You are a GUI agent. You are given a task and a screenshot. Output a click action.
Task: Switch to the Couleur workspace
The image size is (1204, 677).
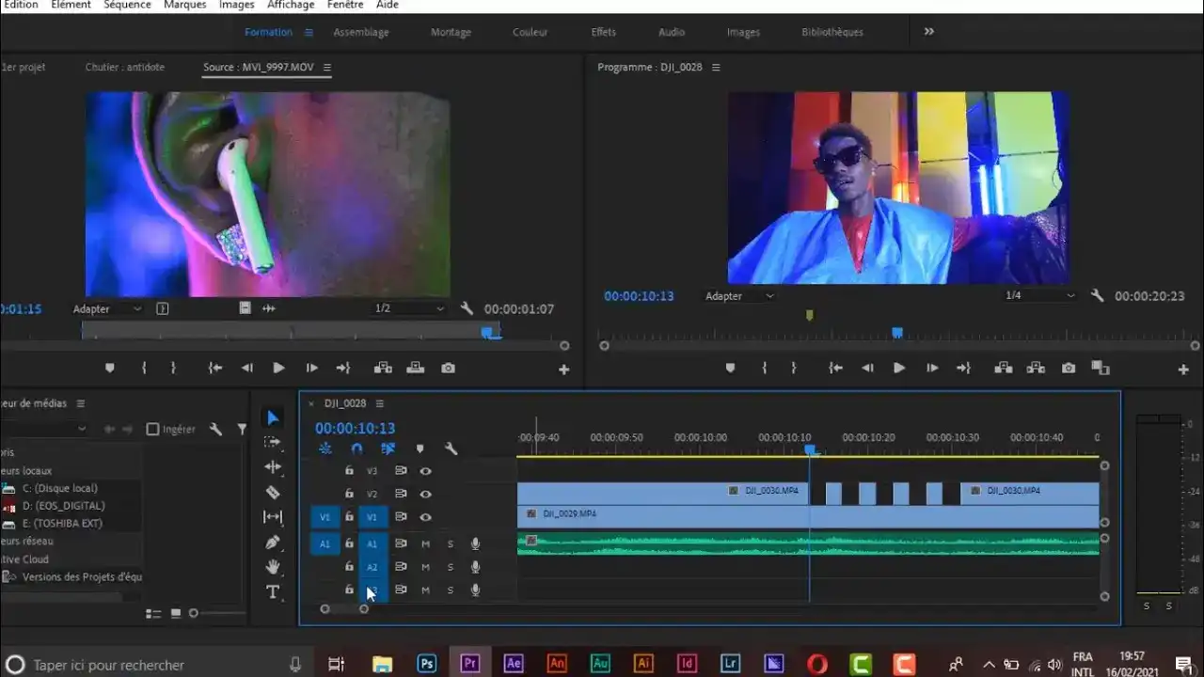pyautogui.click(x=530, y=31)
